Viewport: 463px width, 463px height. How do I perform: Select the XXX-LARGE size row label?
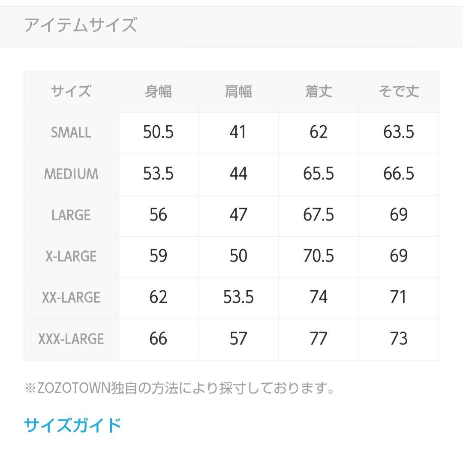71,338
